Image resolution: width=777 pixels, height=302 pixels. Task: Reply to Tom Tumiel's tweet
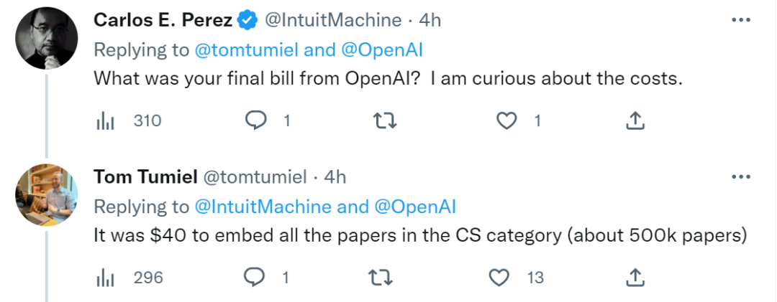coord(257,277)
